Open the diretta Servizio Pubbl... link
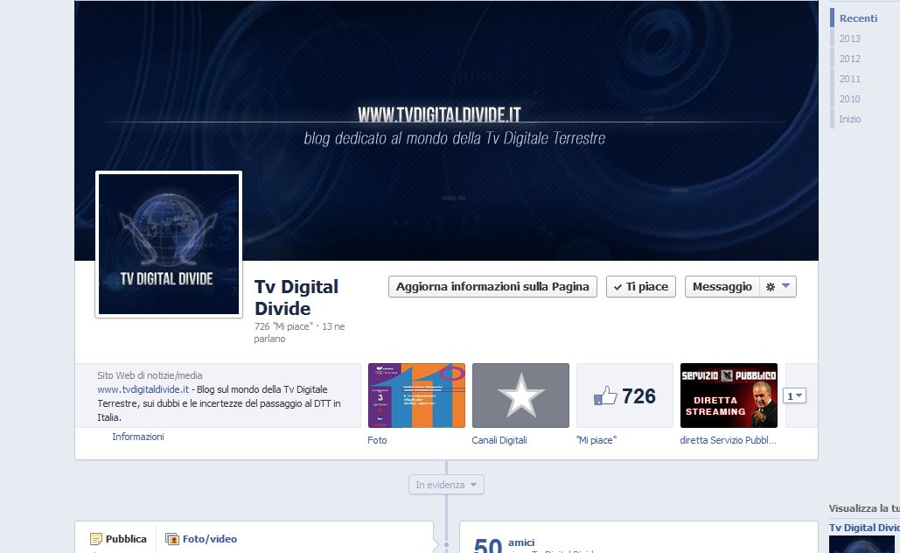Viewport: 900px width, 553px height. coord(728,440)
